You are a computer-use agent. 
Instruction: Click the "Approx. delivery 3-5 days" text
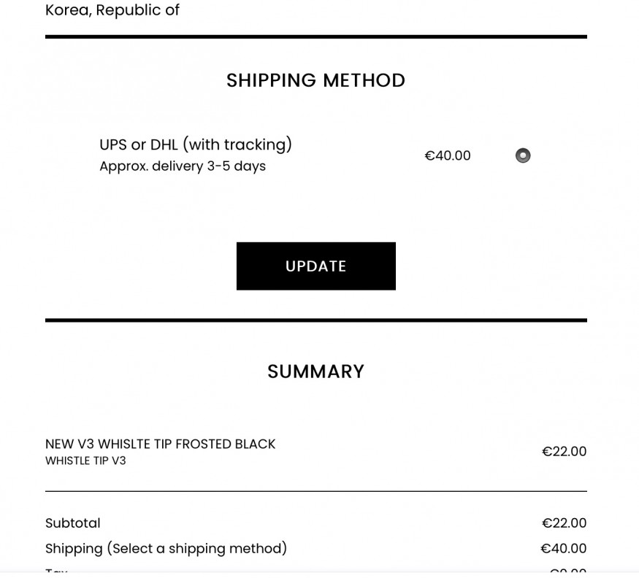(x=183, y=166)
